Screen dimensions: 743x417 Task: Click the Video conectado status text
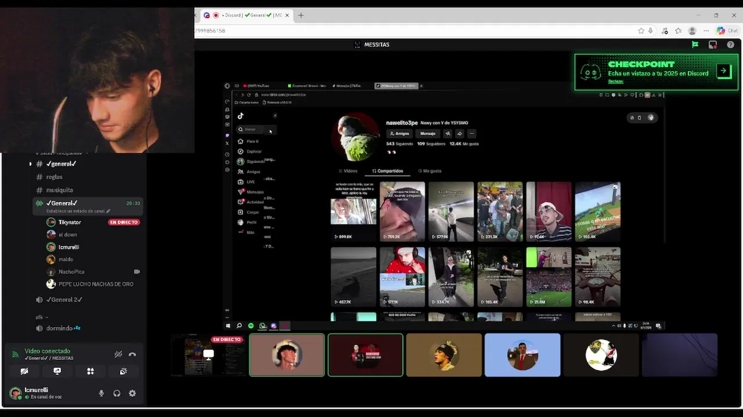(x=47, y=351)
